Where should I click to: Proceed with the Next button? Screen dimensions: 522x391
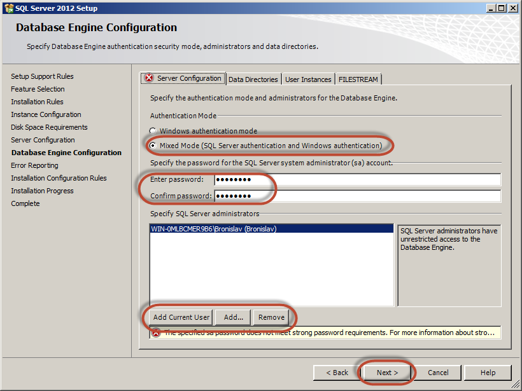pos(387,373)
